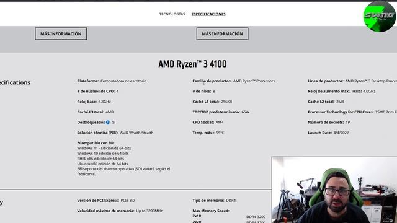Click the Plataforma: Computadora de escritorio entry
The width and height of the screenshot is (397, 223).
112,81
